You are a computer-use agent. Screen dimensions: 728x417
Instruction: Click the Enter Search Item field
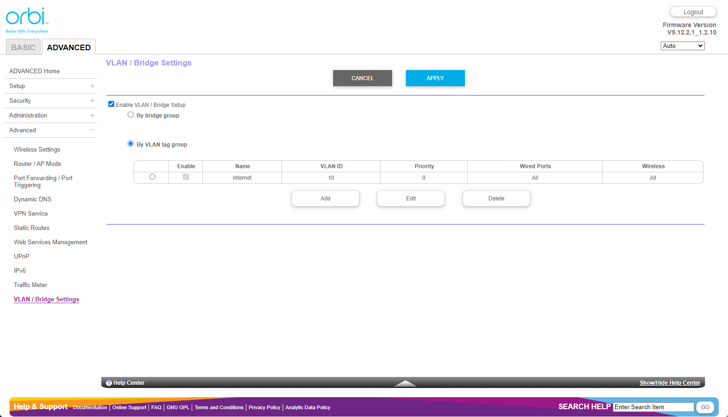point(653,407)
